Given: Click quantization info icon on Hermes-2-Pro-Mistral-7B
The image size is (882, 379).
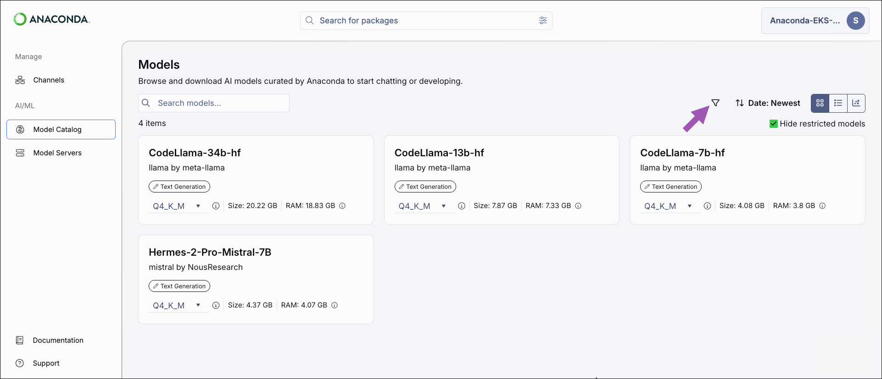Looking at the screenshot, I should click(216, 305).
